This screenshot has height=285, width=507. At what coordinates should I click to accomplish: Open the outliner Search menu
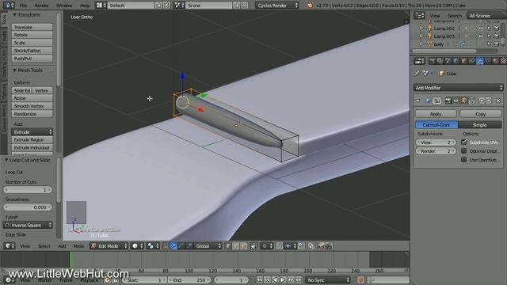(x=455, y=16)
